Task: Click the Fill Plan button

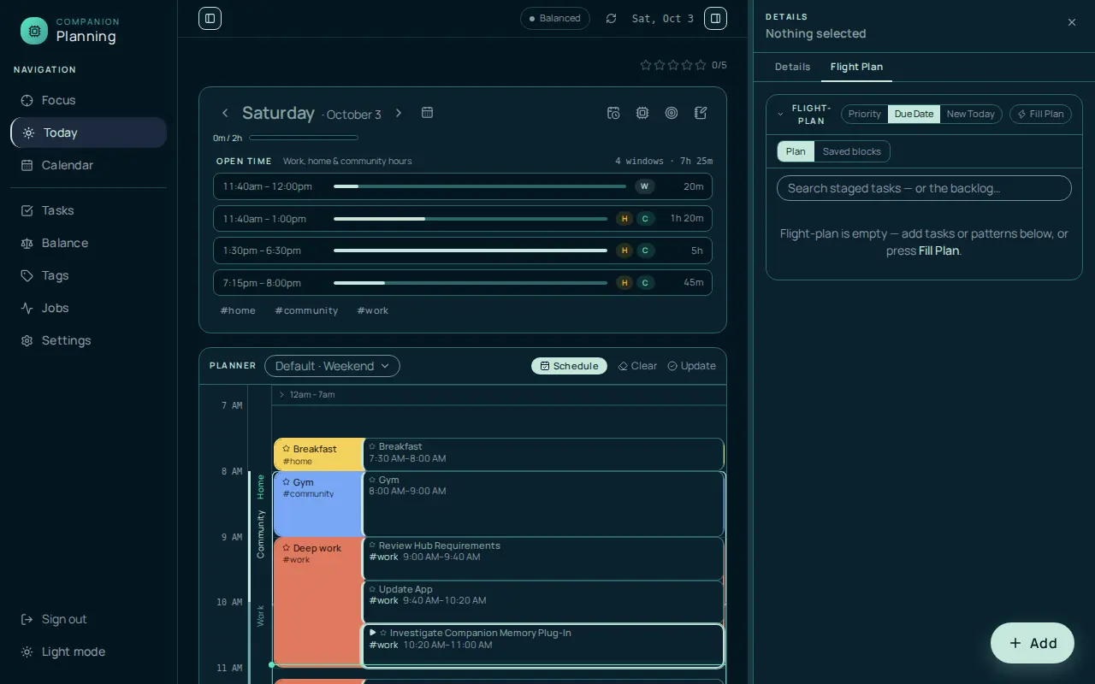Action: pos(1040,114)
